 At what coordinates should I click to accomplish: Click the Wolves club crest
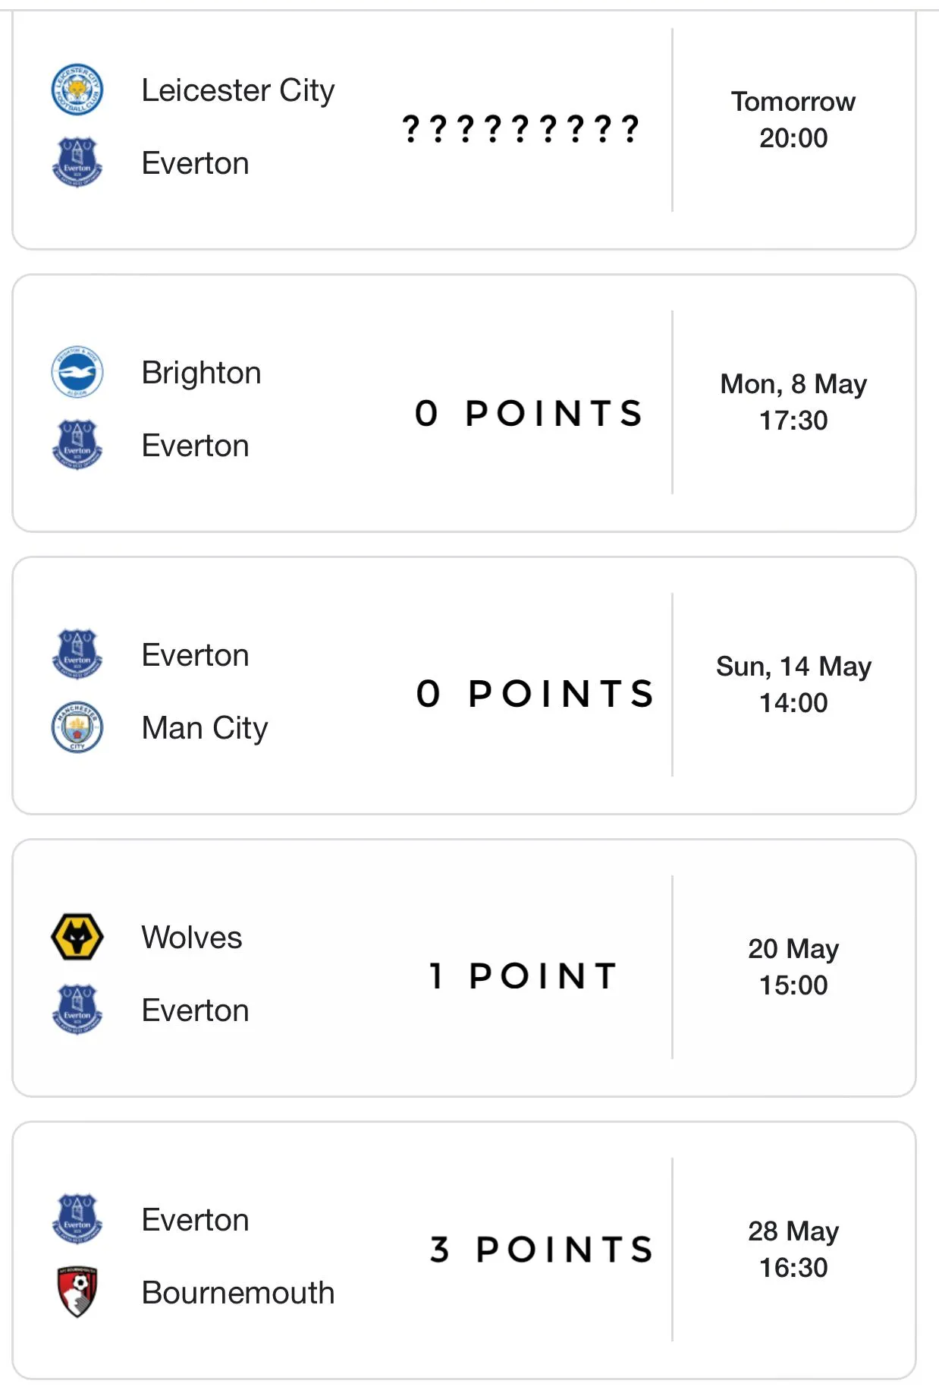[x=77, y=937]
